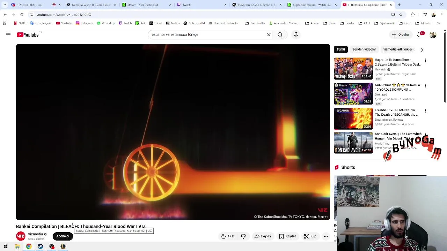The image size is (447, 251).
Task: Open the Google Çeviri bookmark
Action: [41, 23]
